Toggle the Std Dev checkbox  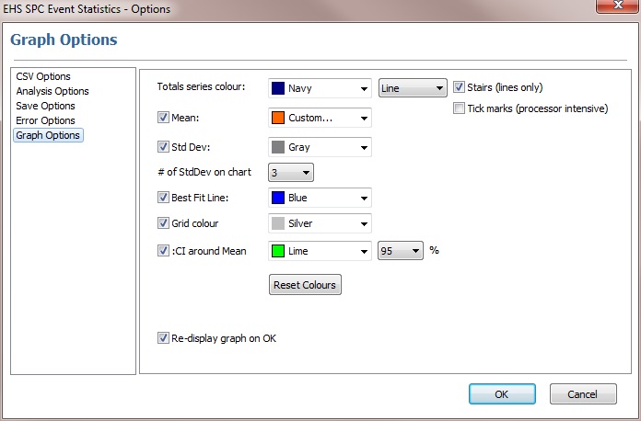pos(164,147)
